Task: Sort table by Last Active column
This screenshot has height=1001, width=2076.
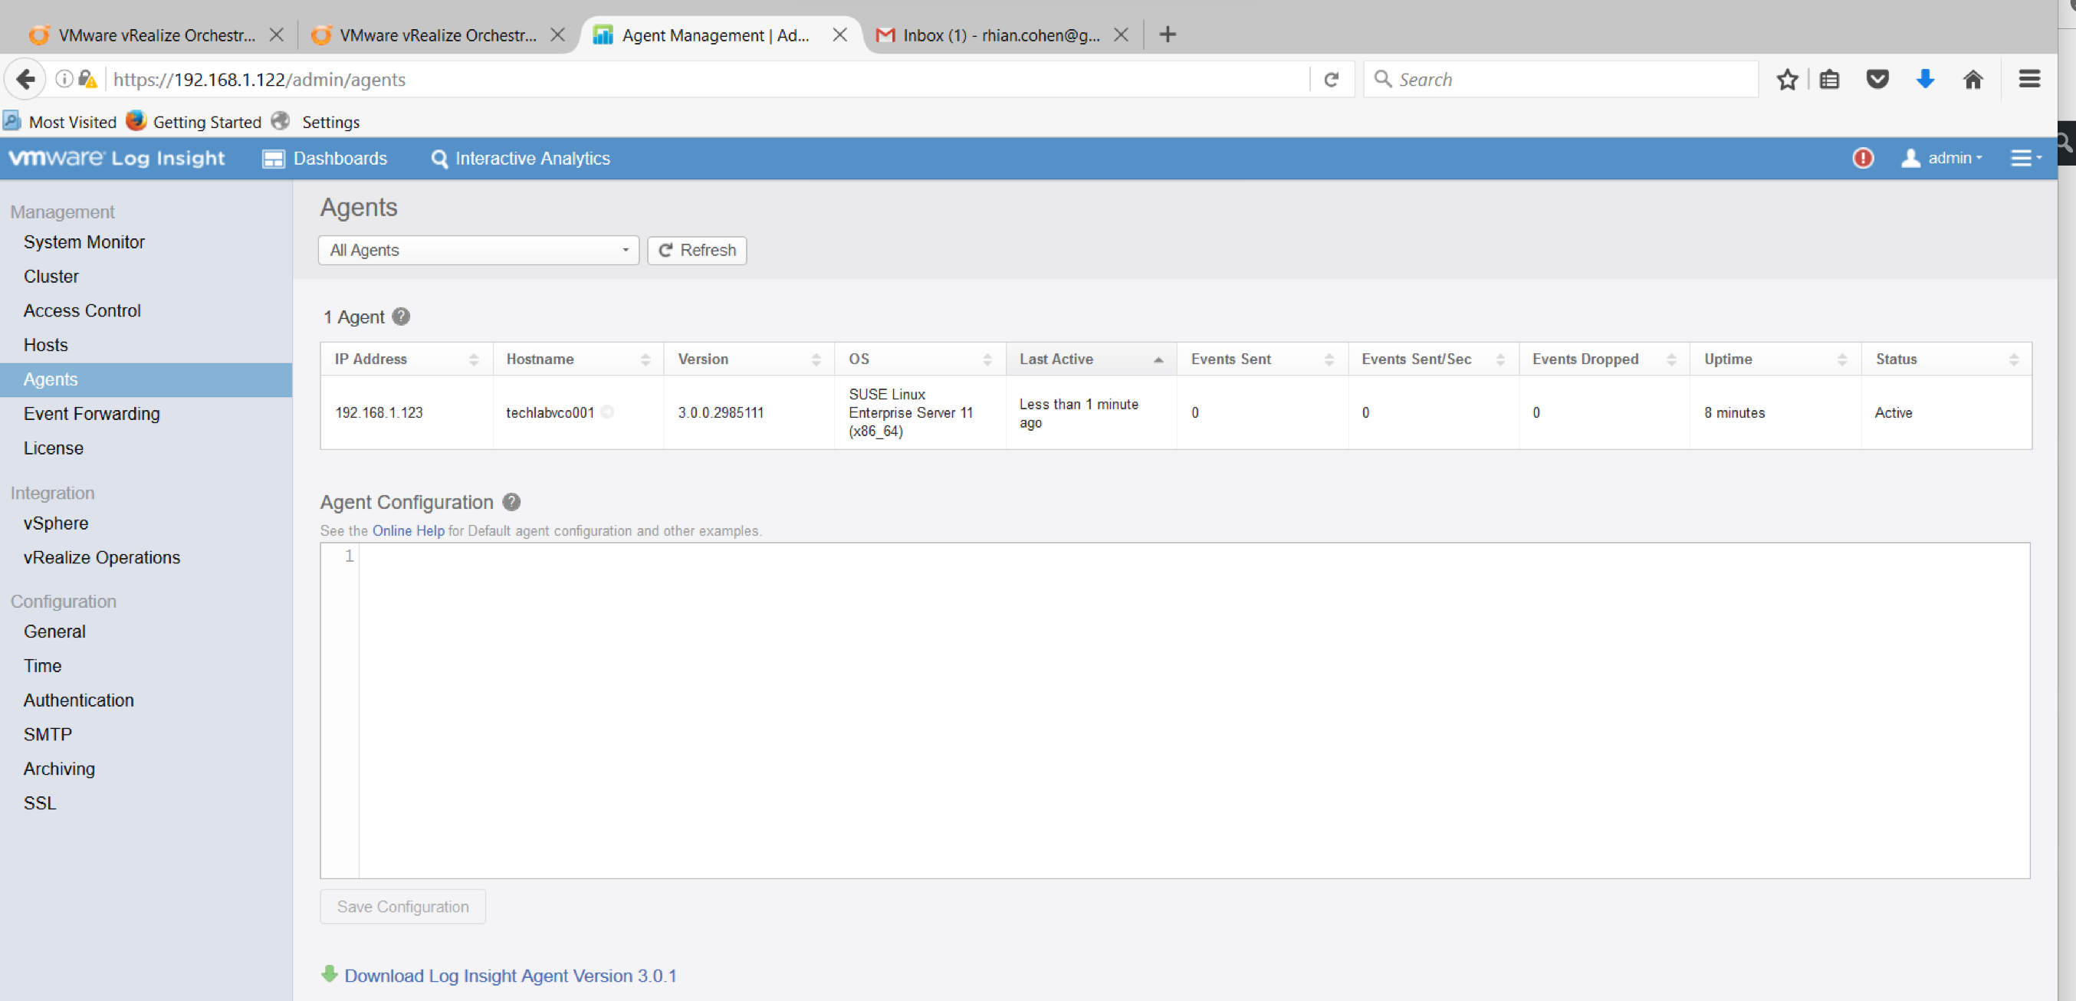Action: tap(1091, 359)
